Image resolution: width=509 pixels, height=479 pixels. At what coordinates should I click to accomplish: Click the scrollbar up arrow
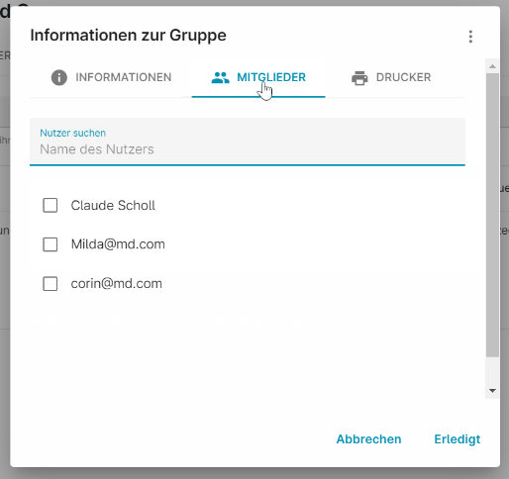coord(492,66)
